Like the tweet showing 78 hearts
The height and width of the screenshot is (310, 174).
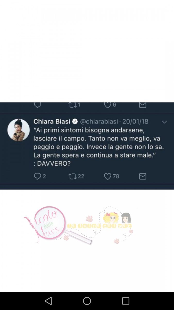pos(107,176)
